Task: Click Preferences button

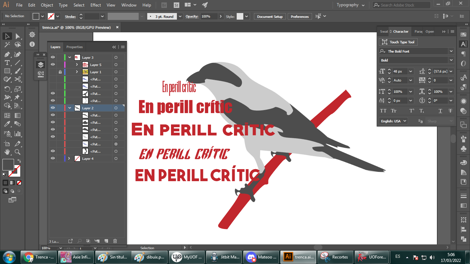Action: click(x=300, y=16)
